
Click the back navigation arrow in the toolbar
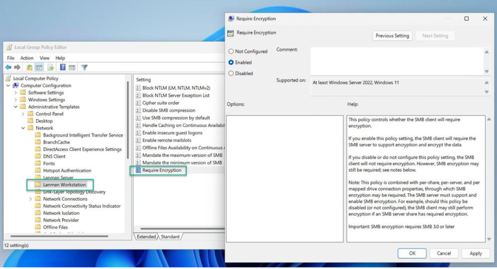click(x=8, y=67)
